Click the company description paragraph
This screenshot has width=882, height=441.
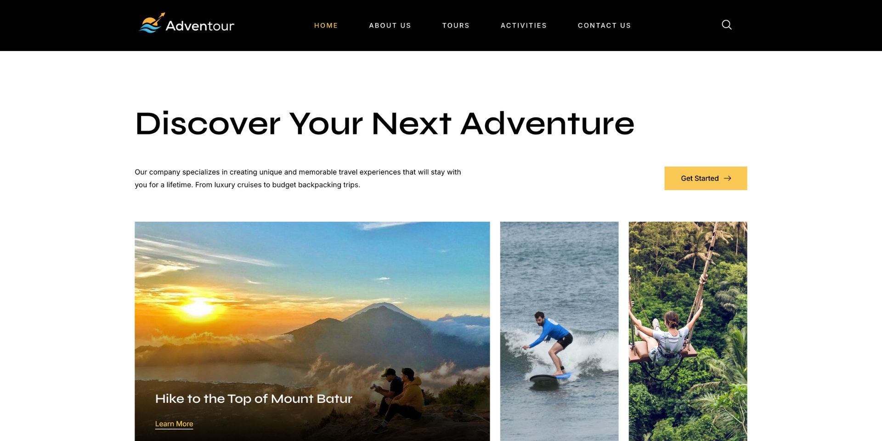298,178
